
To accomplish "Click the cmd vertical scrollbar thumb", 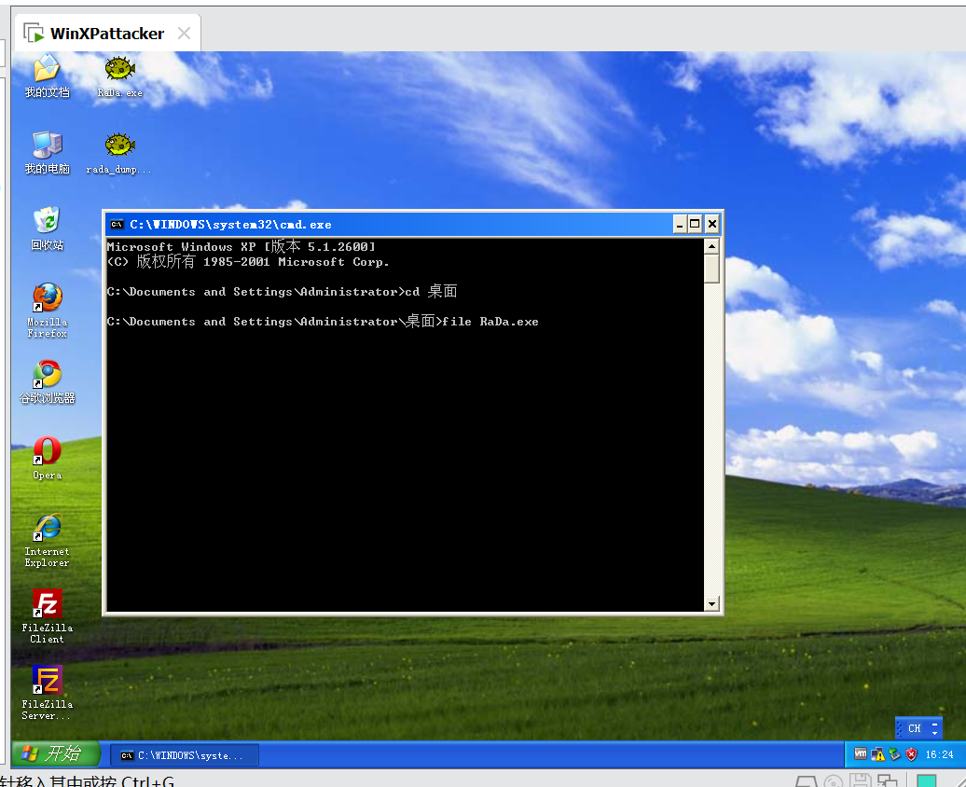I will (x=711, y=269).
